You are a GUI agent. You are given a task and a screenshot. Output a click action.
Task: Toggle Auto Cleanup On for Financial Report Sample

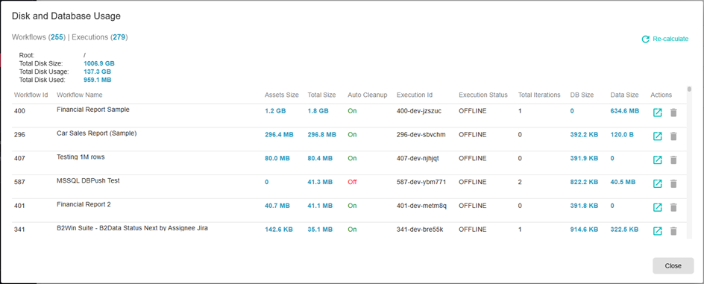tap(352, 111)
